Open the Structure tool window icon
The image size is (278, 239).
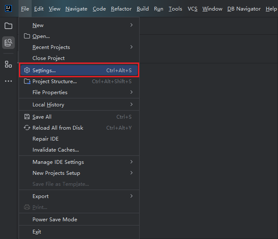click(8, 64)
